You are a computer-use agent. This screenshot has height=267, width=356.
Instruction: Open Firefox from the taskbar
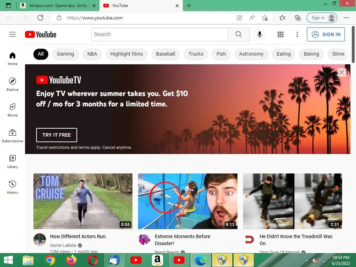71,260
